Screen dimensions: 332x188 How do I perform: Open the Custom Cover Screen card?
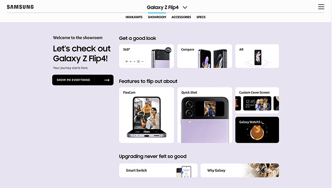(x=257, y=100)
